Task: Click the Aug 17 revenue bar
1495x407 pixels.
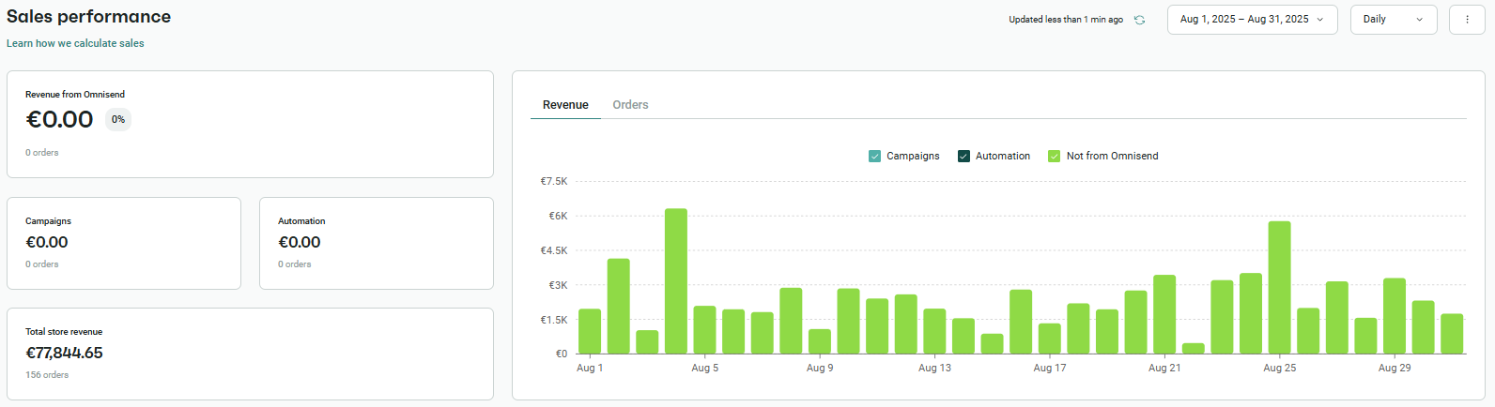Action: [1050, 339]
